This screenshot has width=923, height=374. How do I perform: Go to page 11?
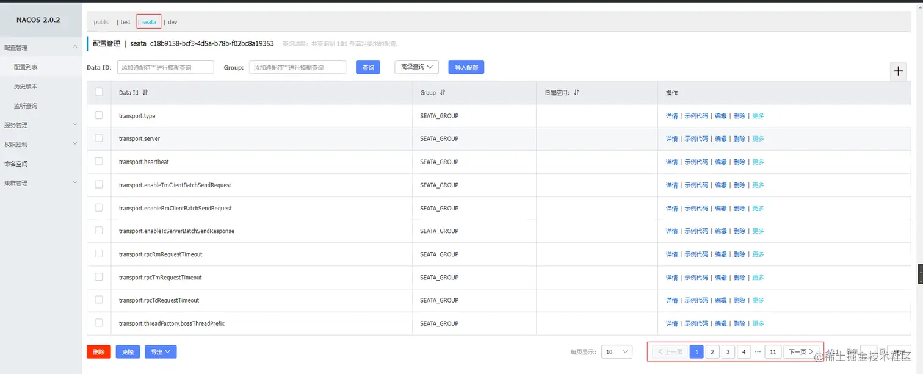click(773, 352)
